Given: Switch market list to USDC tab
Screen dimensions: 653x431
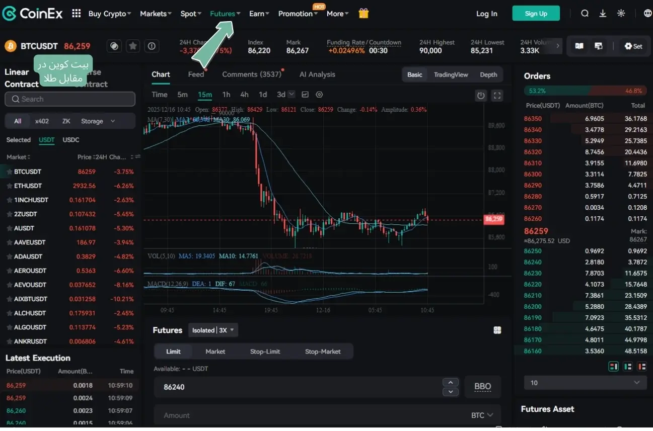Looking at the screenshot, I should pyautogui.click(x=71, y=140).
